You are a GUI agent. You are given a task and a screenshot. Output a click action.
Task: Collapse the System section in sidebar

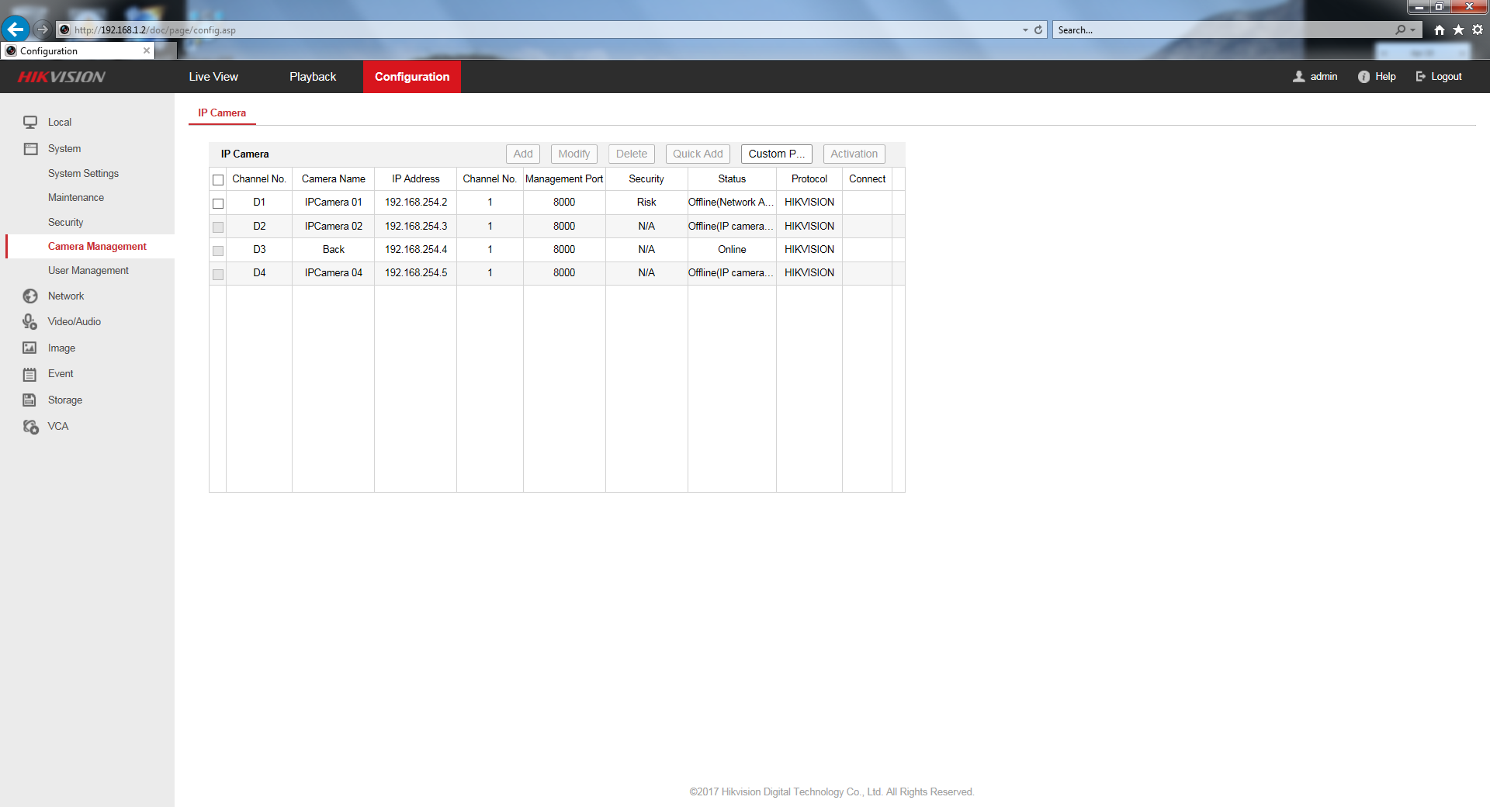click(64, 149)
